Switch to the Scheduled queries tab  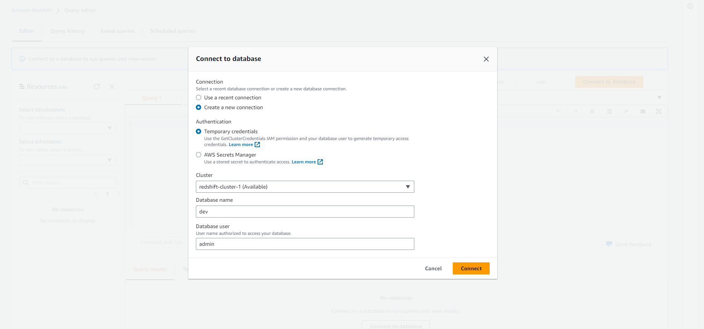pos(173,31)
